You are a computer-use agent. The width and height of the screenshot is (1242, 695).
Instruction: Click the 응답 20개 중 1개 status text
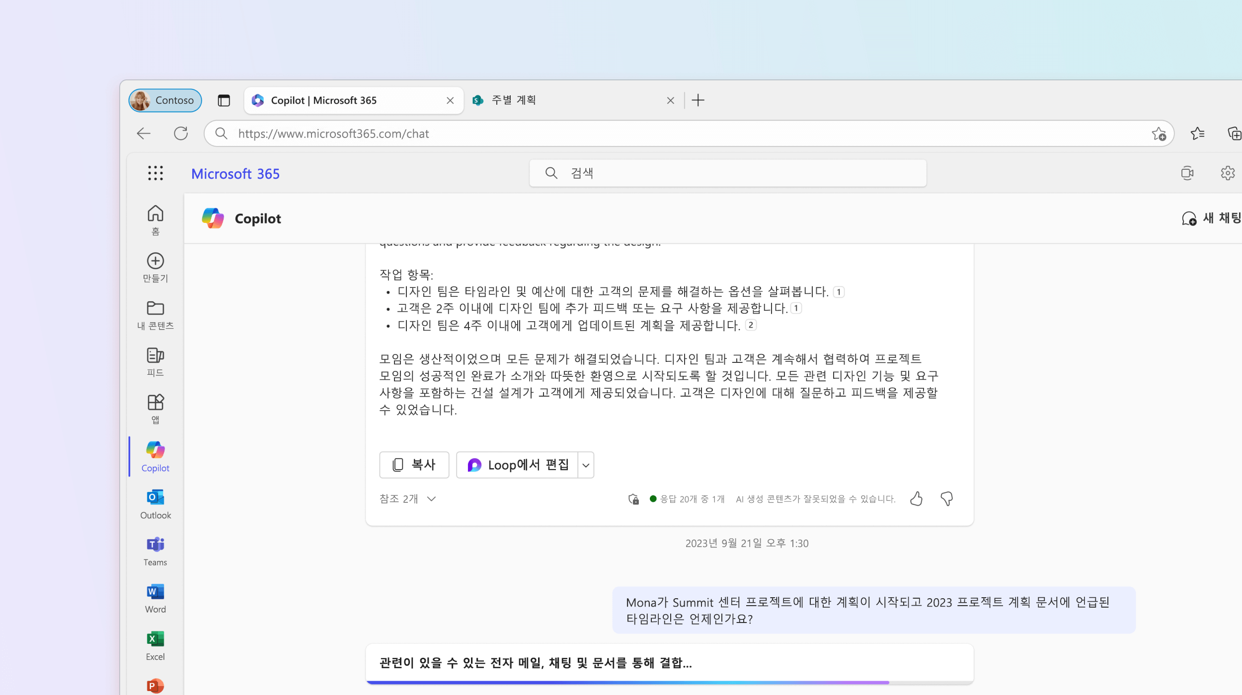pyautogui.click(x=692, y=499)
